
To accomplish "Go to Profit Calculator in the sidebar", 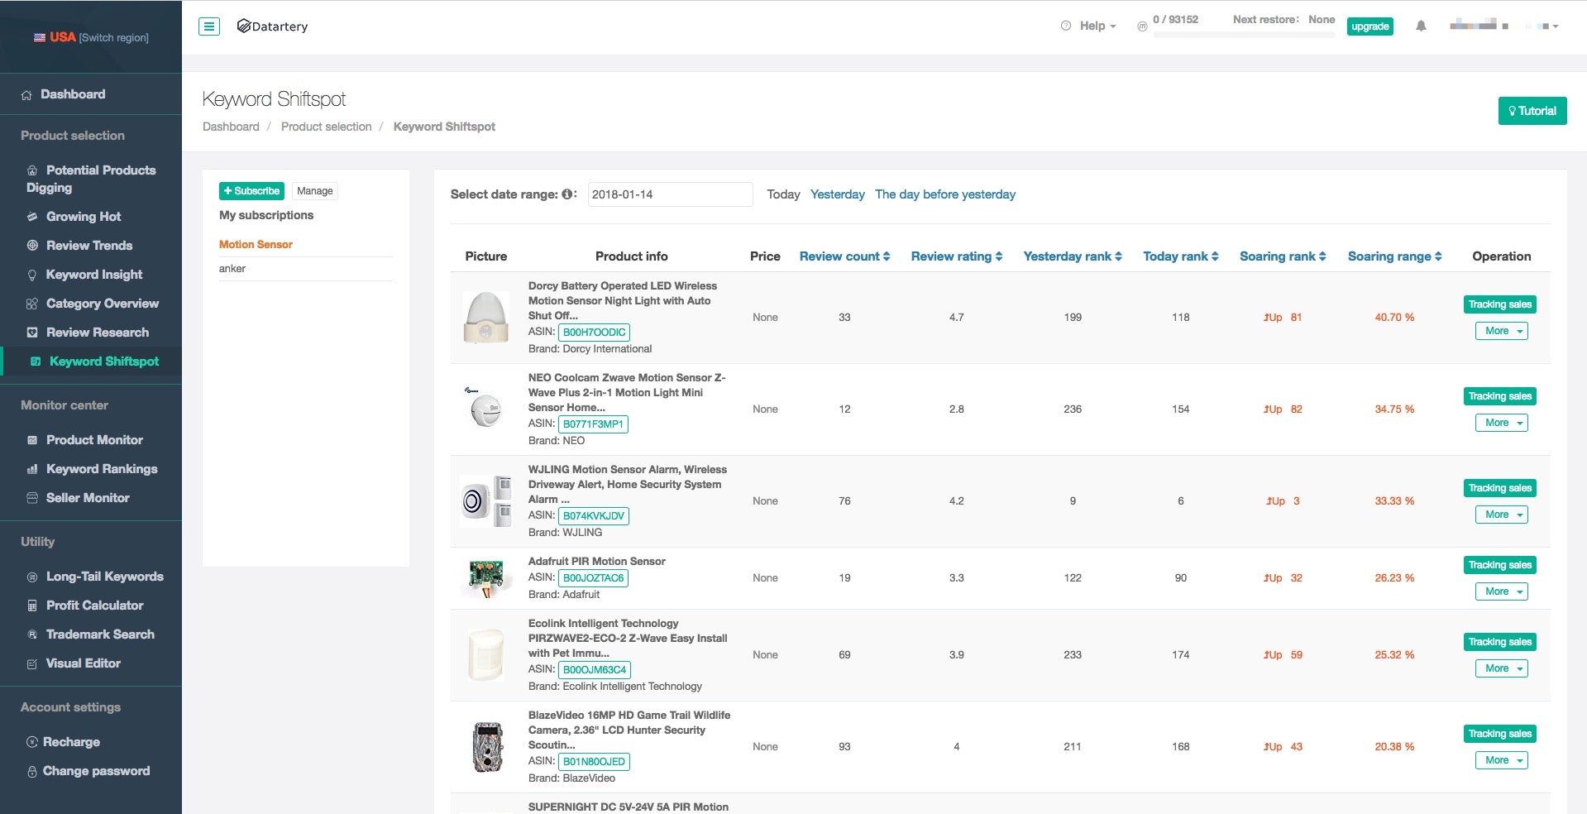I will [94, 606].
